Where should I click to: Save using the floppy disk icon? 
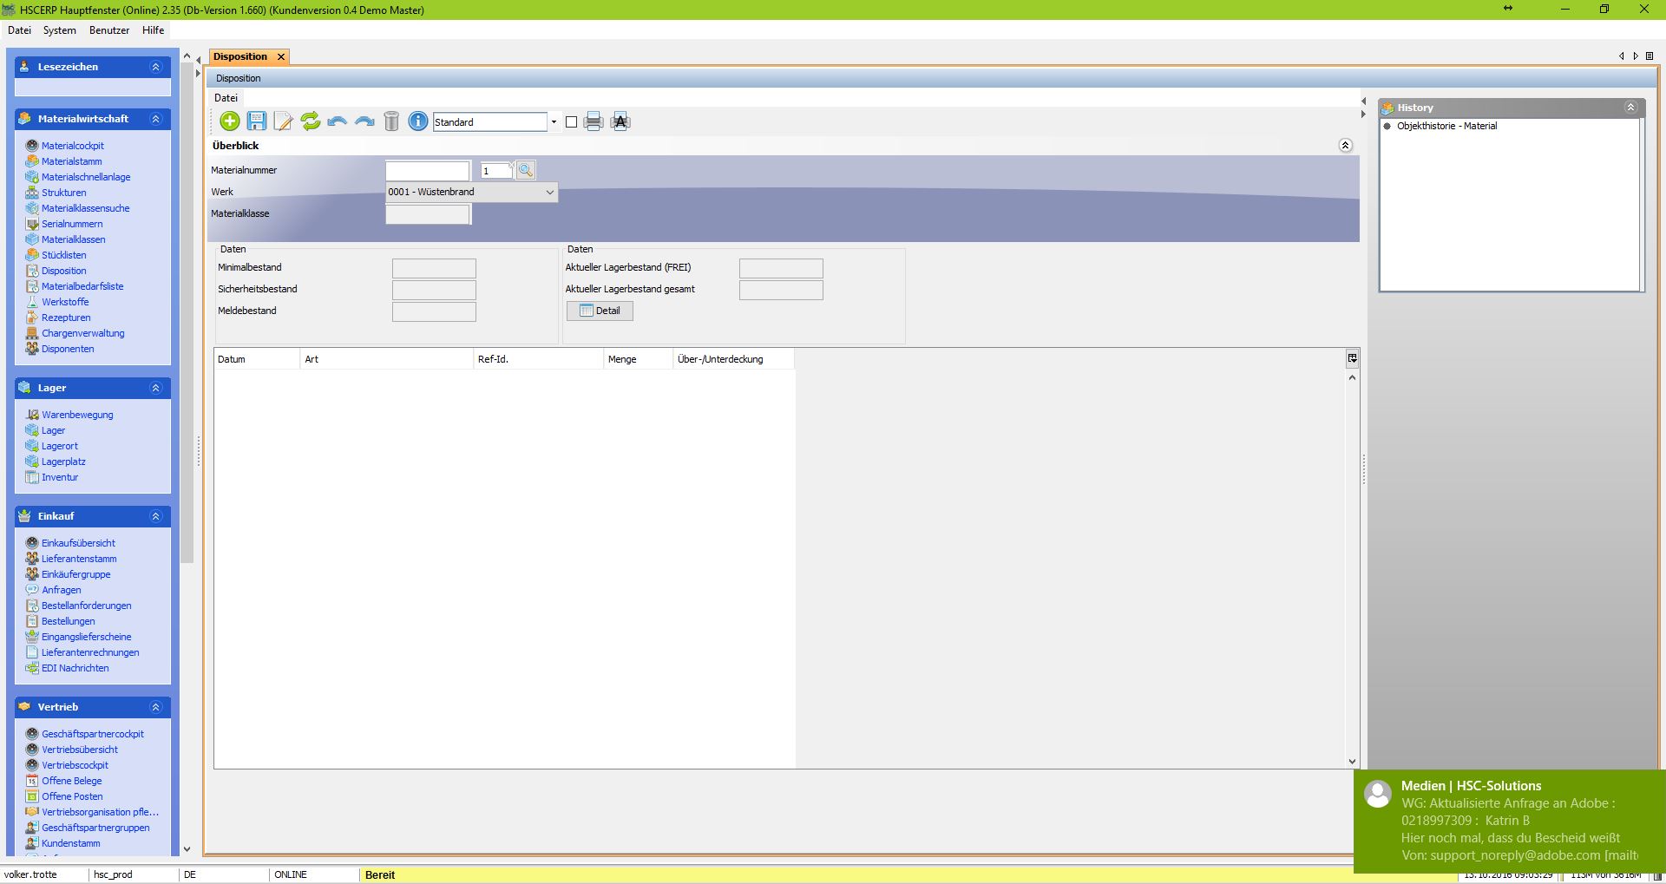coord(257,121)
